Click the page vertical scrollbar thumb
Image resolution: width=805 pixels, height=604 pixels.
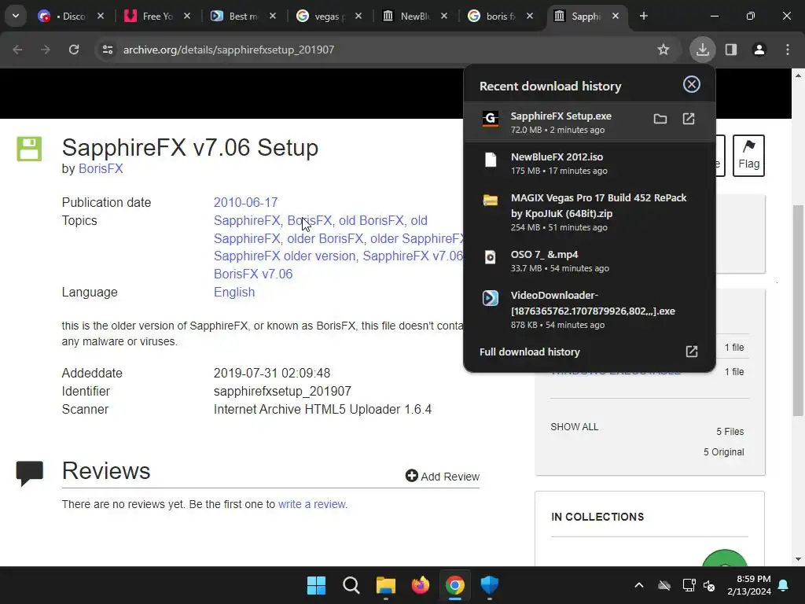798,310
